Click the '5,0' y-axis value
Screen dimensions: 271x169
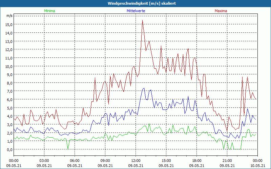tap(10, 108)
